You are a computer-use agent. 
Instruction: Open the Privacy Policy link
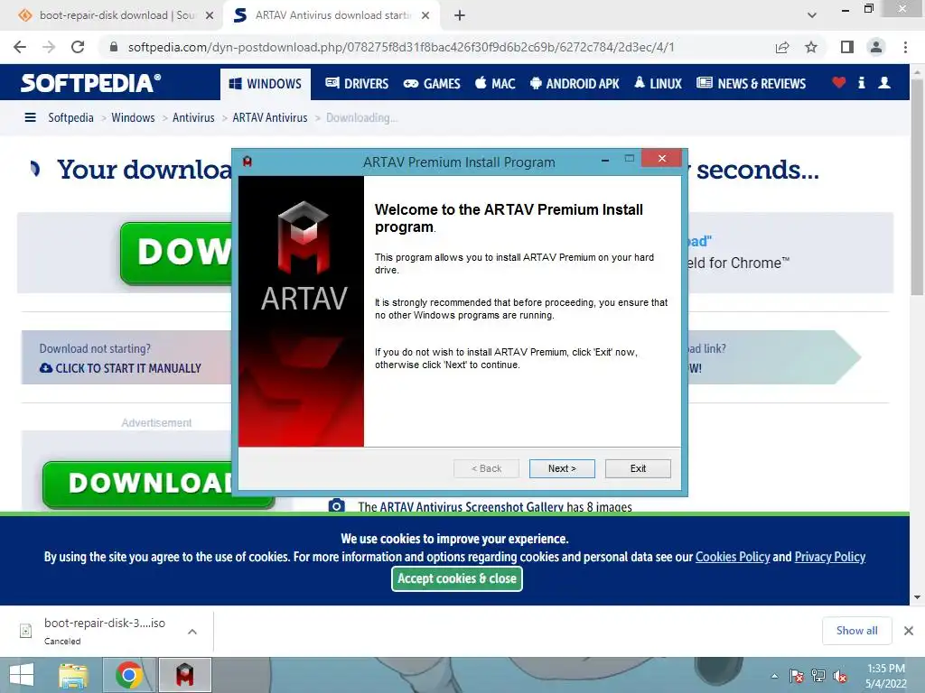829,557
